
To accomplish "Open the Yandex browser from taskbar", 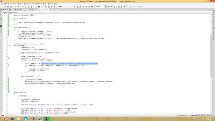I will 5,119.
